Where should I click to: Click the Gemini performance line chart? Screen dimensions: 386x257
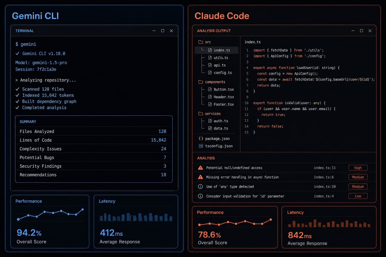coord(50,214)
